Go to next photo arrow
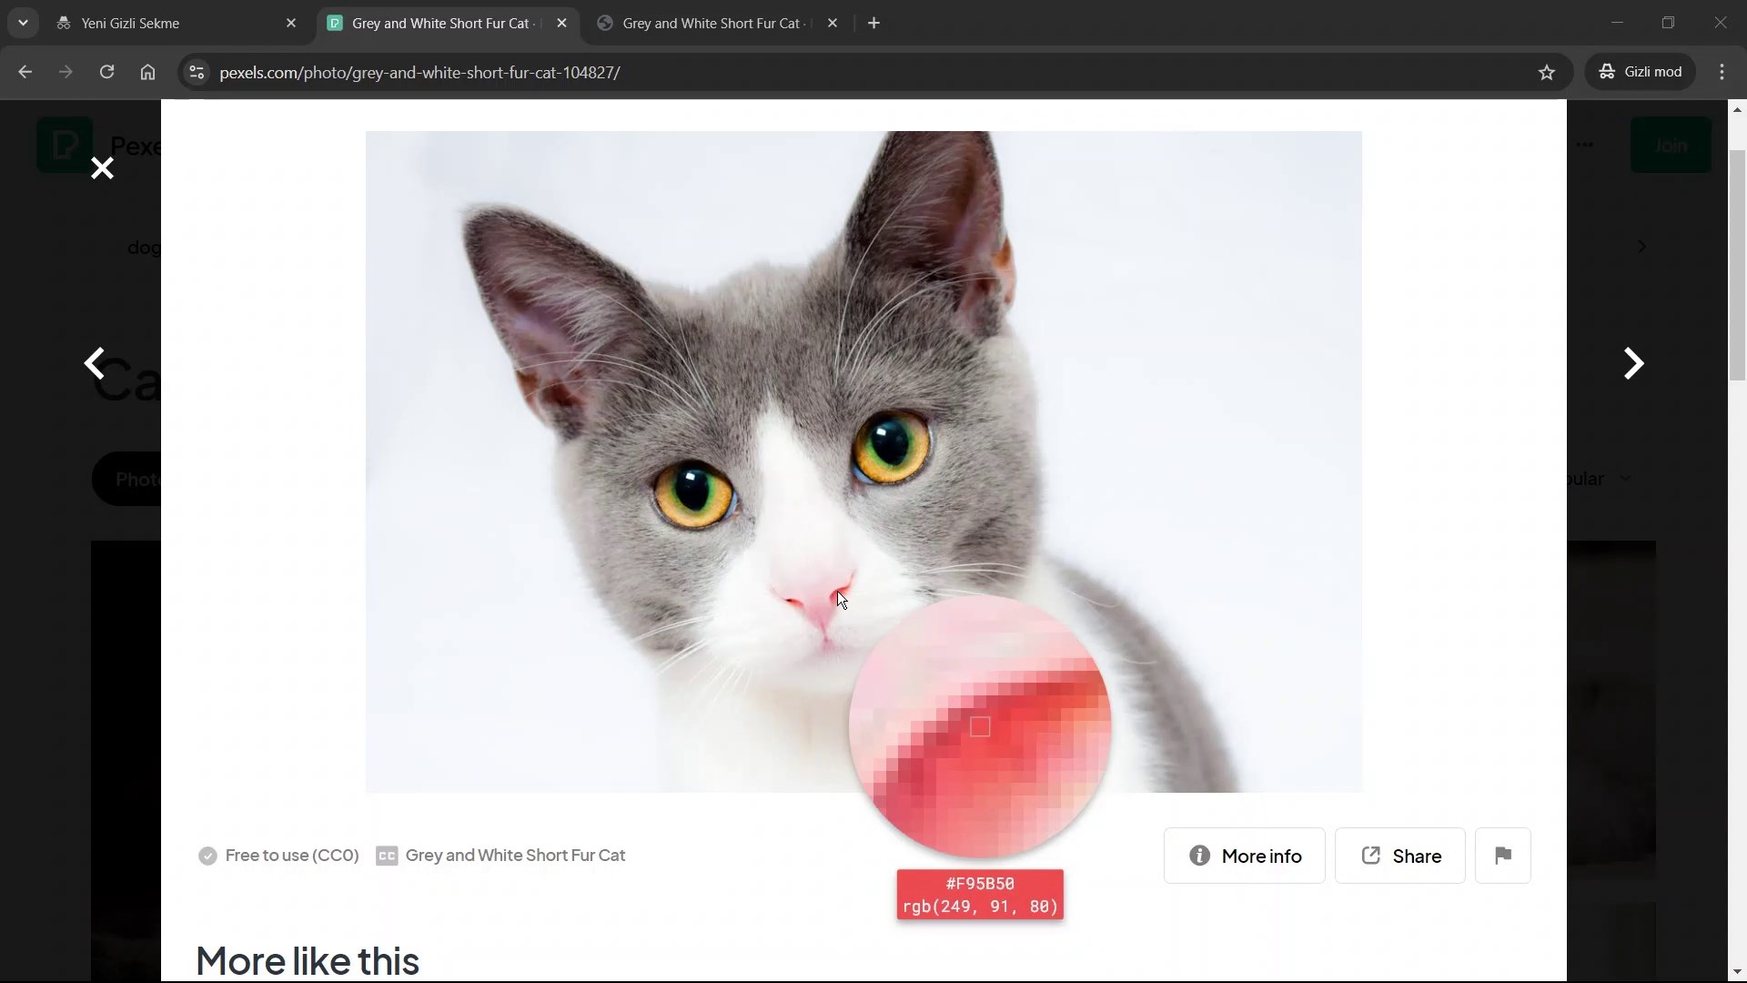1747x983 pixels. tap(1633, 363)
